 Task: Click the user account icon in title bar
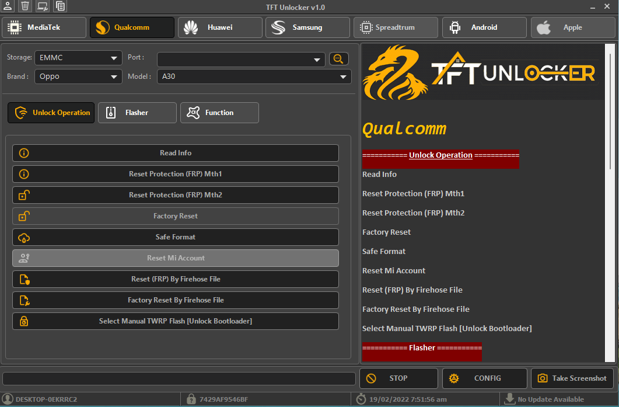[x=8, y=6]
